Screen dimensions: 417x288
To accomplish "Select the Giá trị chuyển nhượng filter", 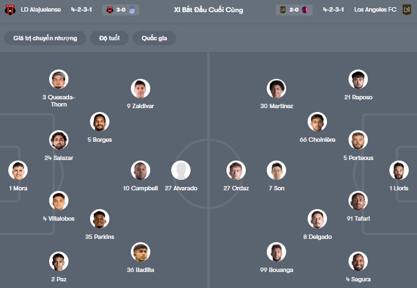I will [x=45, y=38].
